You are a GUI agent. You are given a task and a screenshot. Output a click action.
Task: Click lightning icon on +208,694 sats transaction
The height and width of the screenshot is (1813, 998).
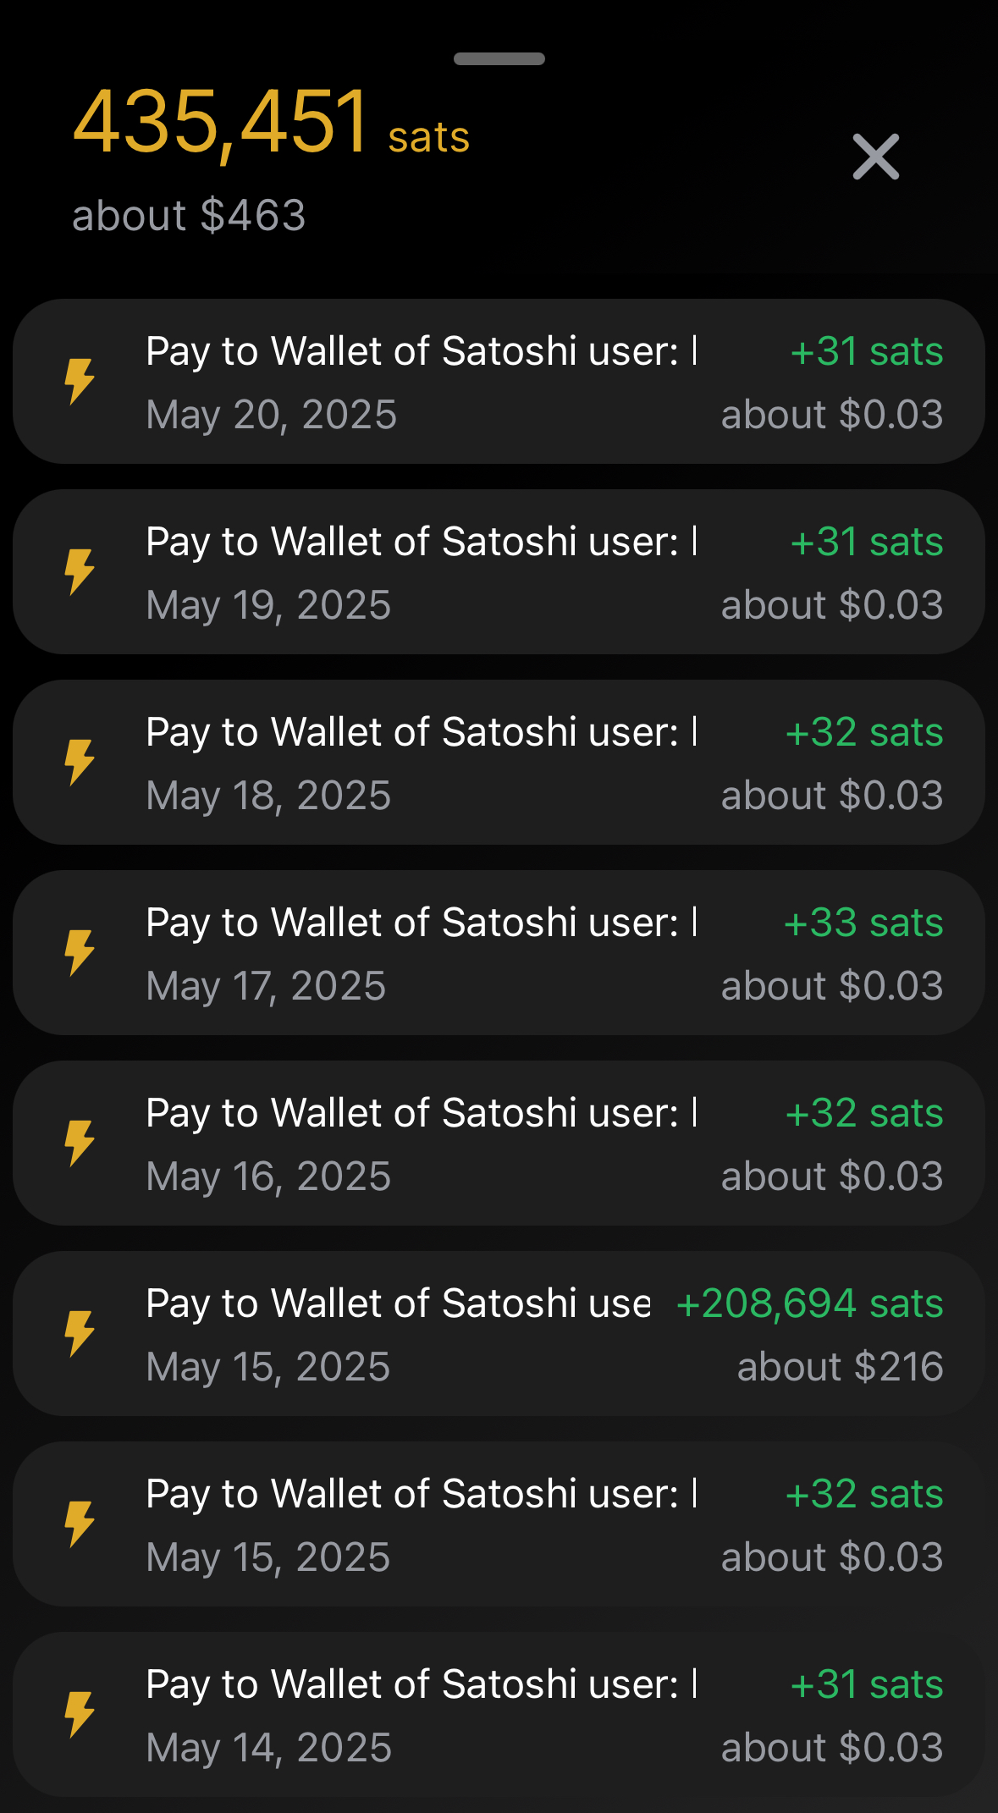[80, 1333]
